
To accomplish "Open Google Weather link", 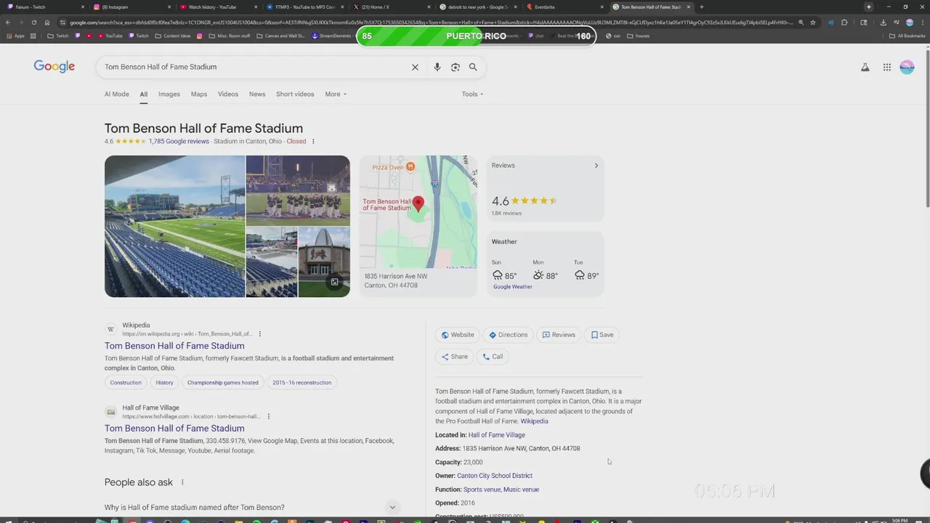I will [x=513, y=287].
